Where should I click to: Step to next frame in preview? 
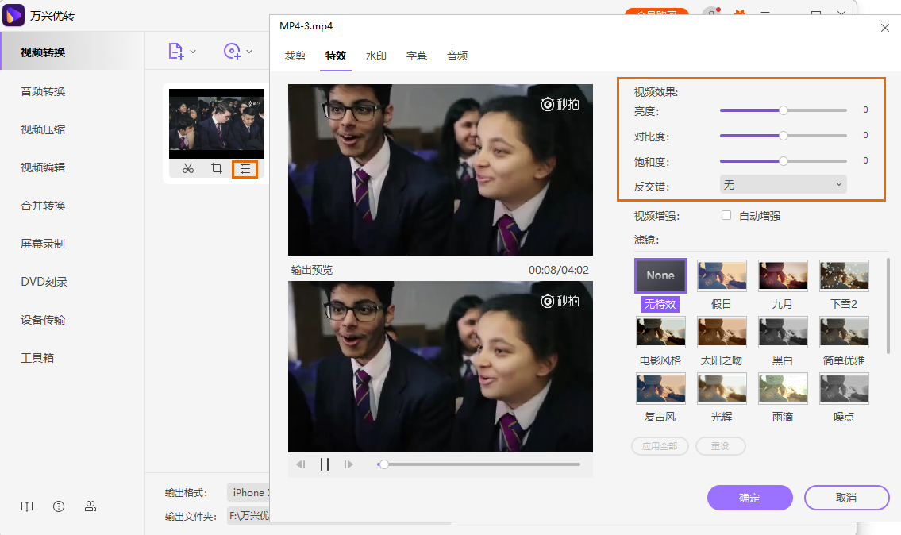[348, 464]
